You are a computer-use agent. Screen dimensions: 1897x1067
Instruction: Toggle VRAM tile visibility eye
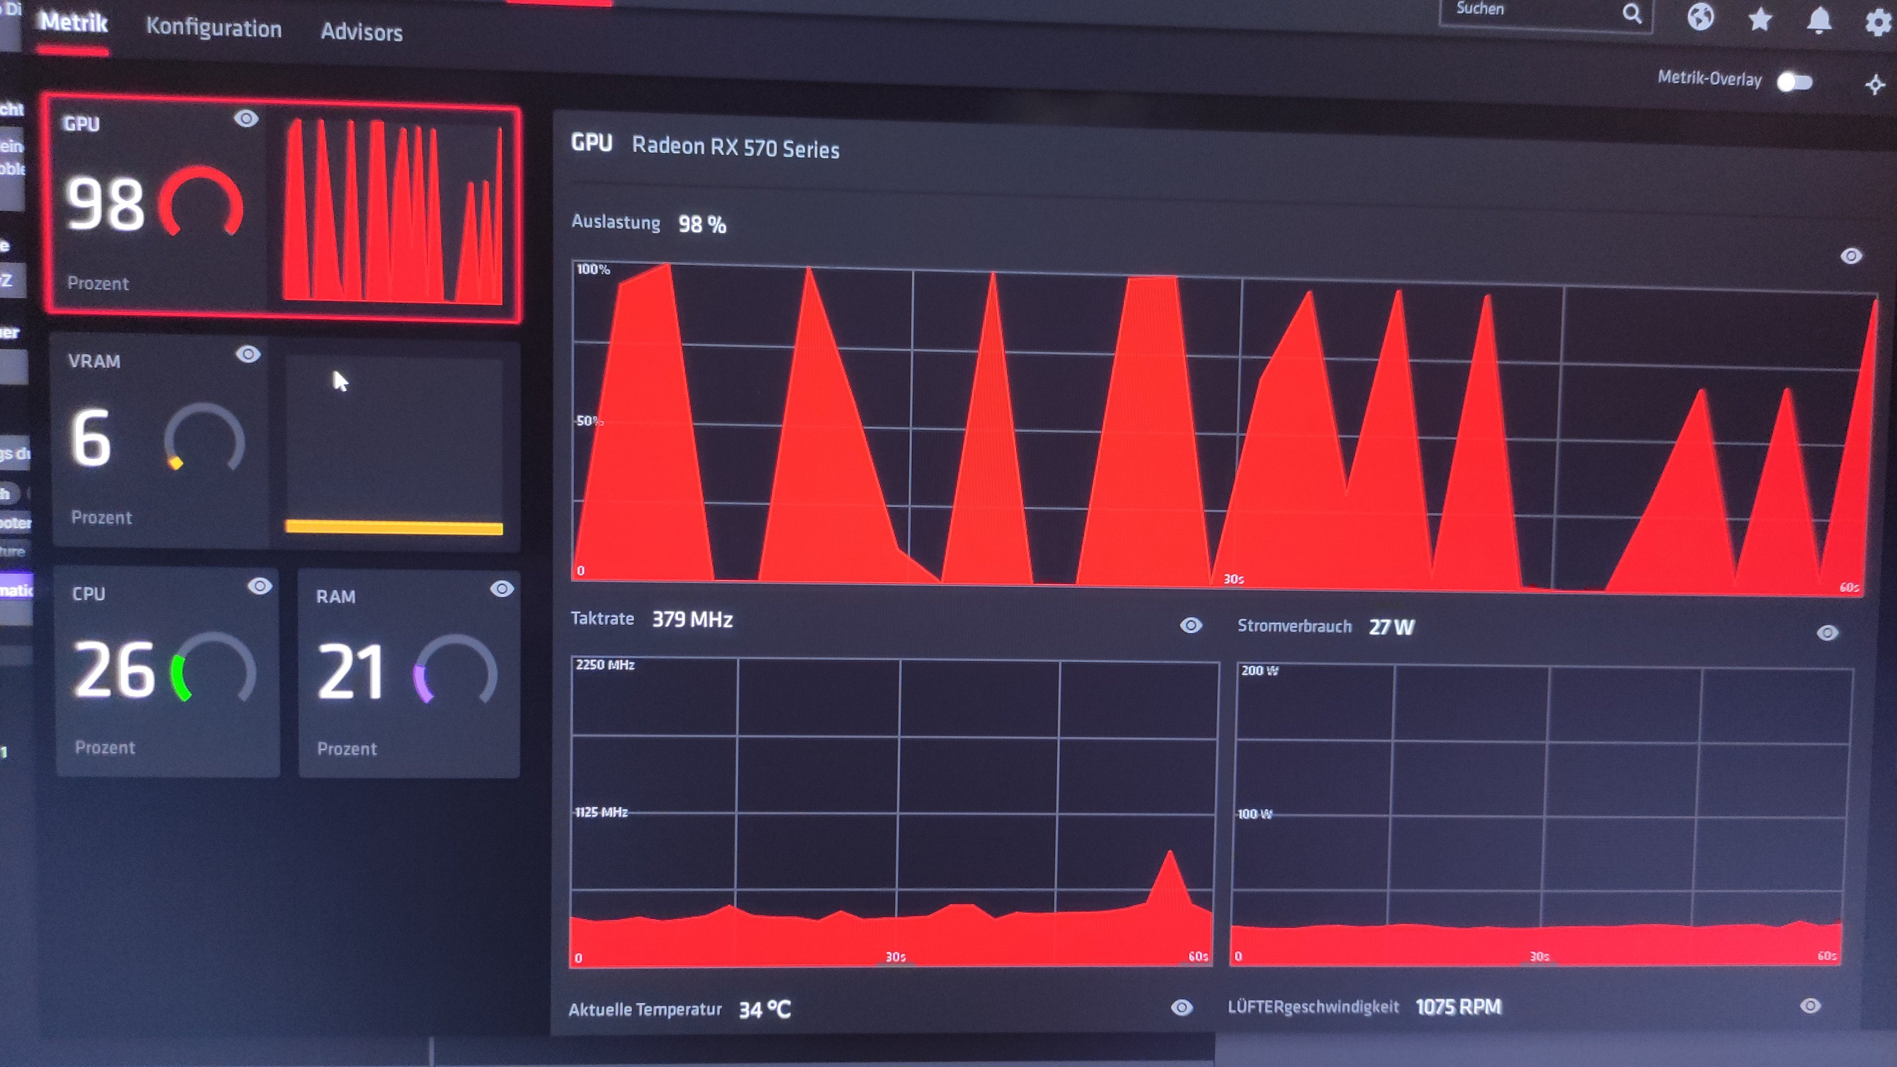pyautogui.click(x=248, y=354)
